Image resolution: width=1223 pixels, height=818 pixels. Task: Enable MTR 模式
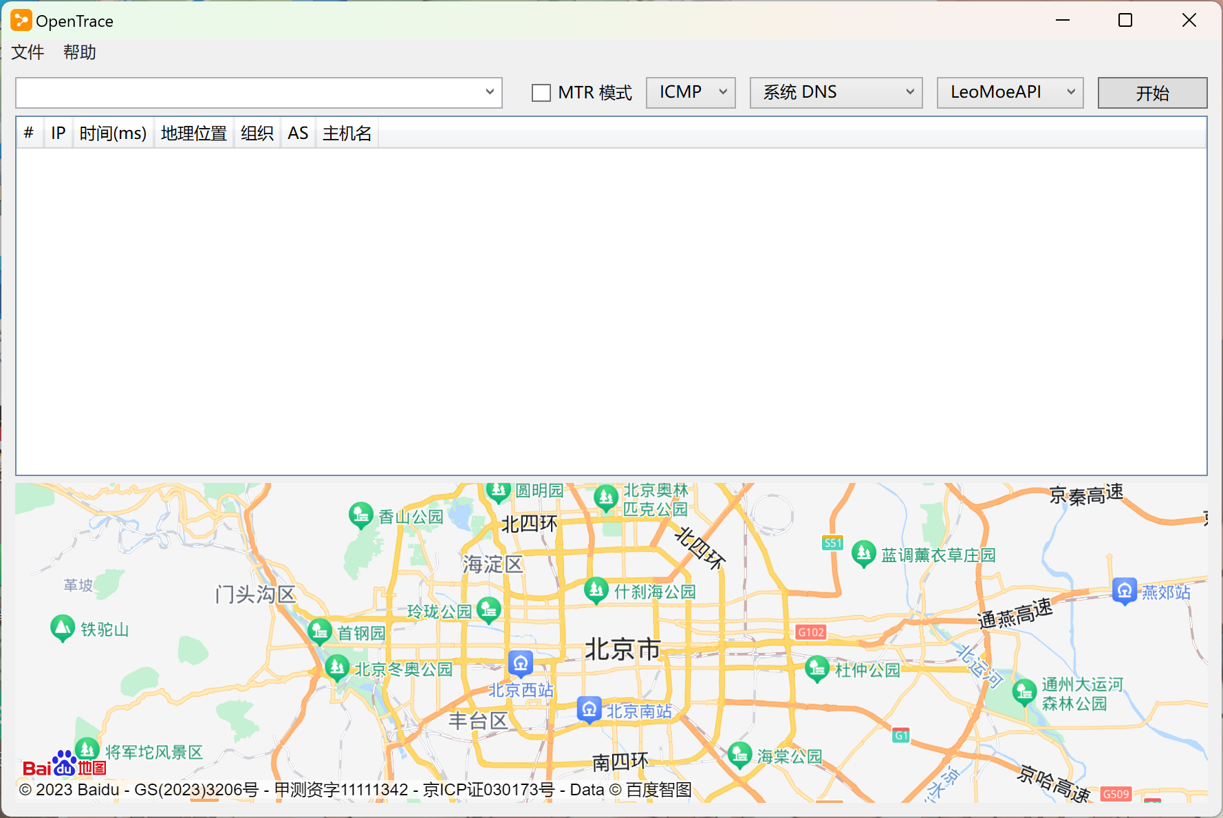click(x=541, y=92)
